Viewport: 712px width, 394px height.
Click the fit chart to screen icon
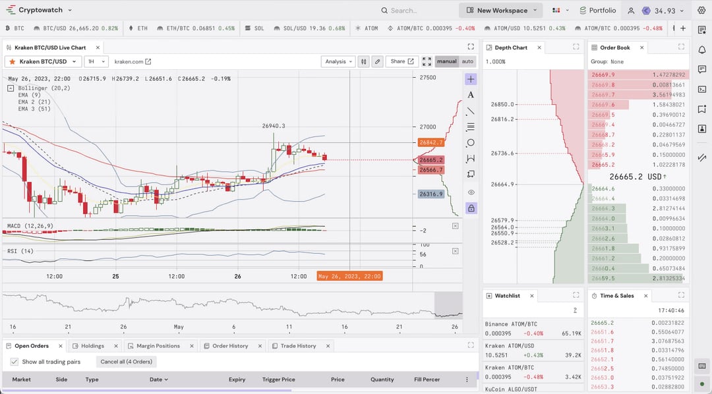(x=427, y=62)
